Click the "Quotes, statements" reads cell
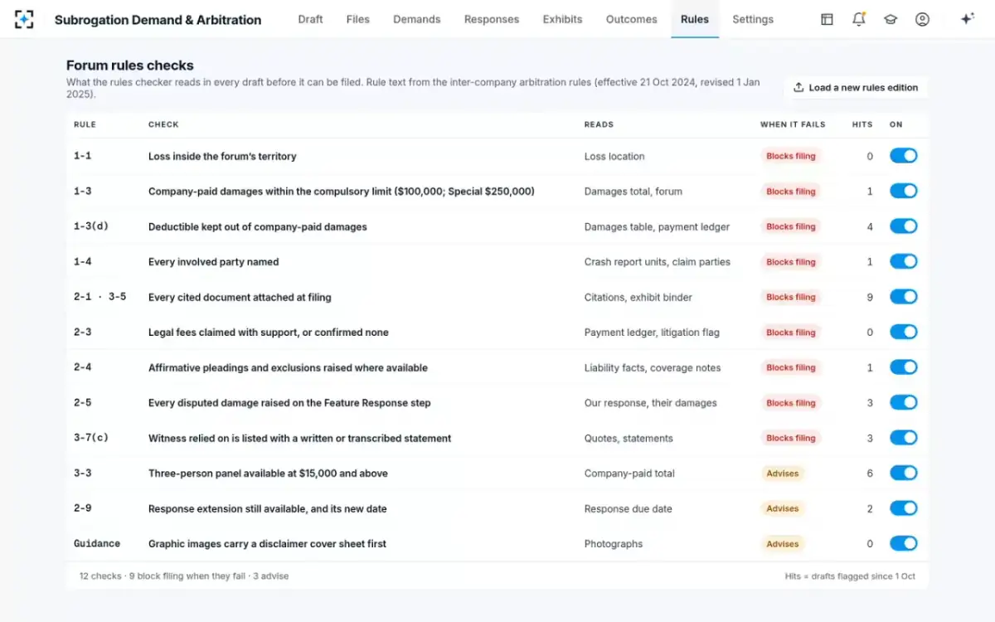The height and width of the screenshot is (622, 995). 629,438
